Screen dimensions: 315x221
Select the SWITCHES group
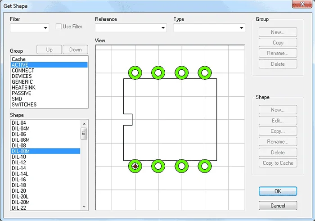pyautogui.click(x=49, y=104)
